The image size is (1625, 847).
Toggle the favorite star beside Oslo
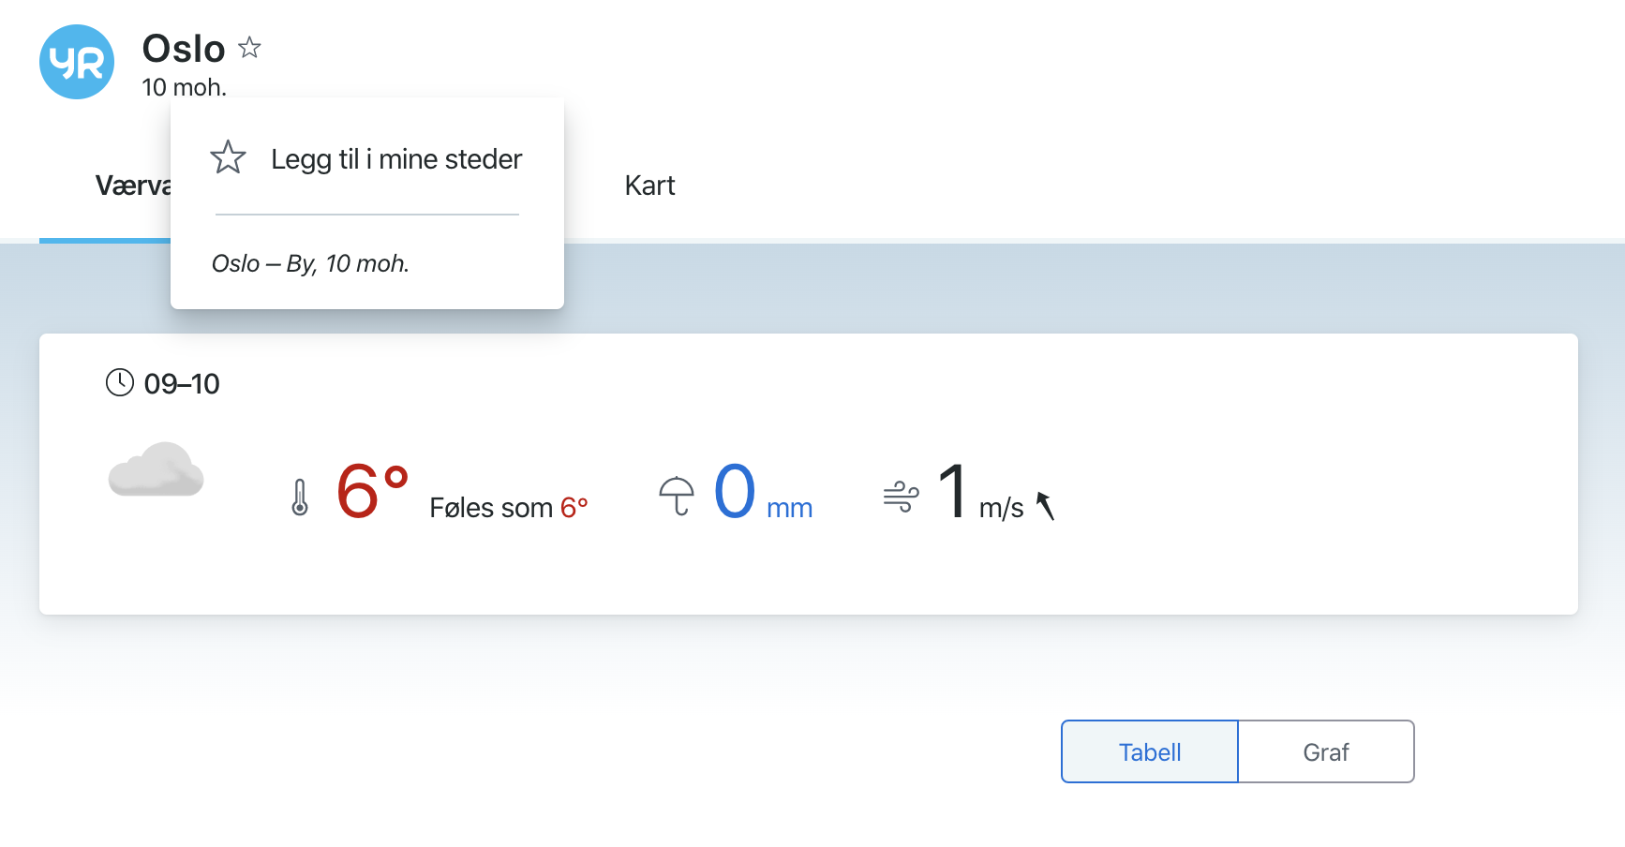point(249,48)
